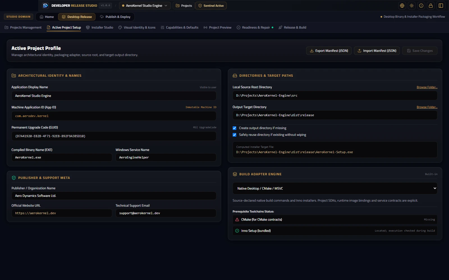449x280 pixels.
Task: Browse folder for Local Source Root Directory
Action: pos(427,87)
